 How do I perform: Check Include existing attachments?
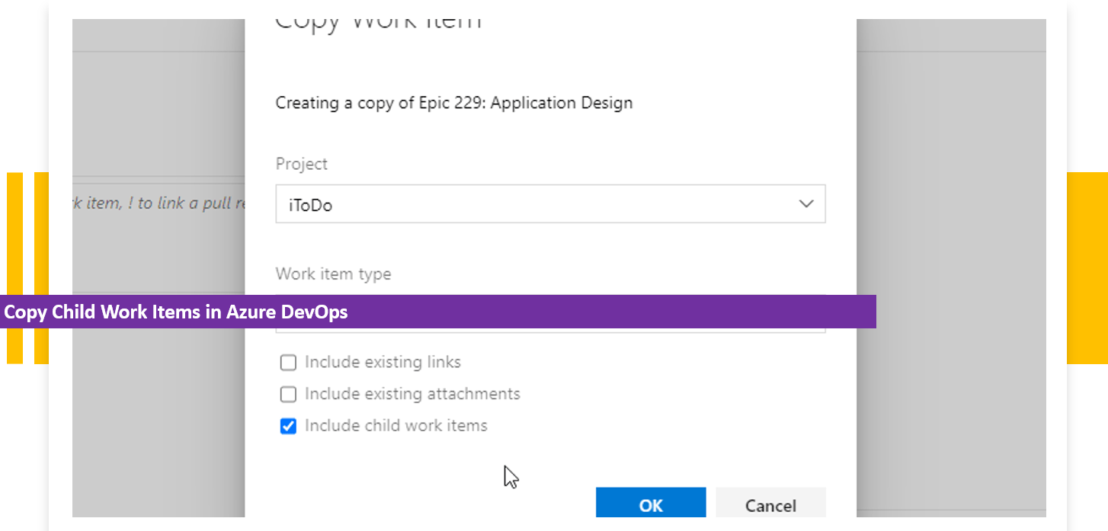(288, 394)
